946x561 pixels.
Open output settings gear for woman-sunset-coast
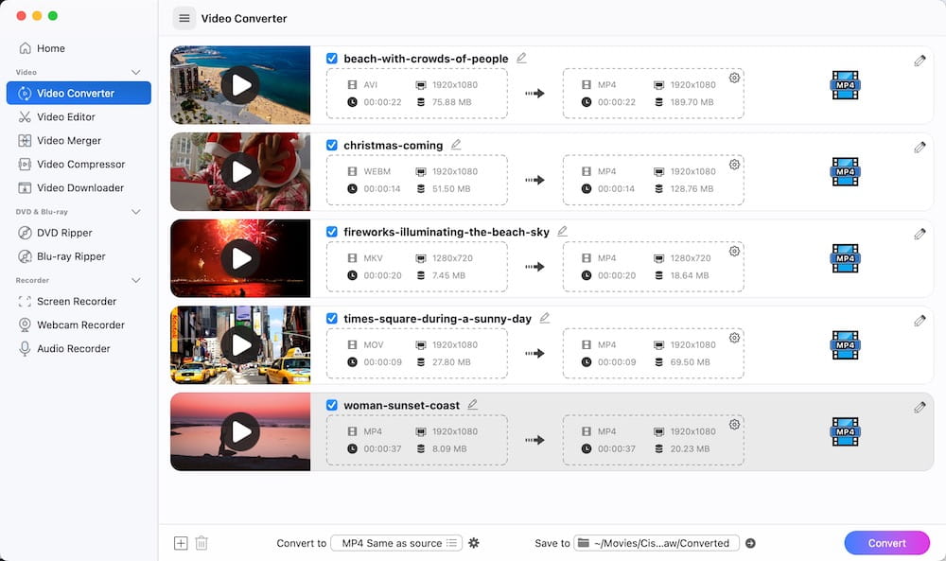tap(734, 425)
